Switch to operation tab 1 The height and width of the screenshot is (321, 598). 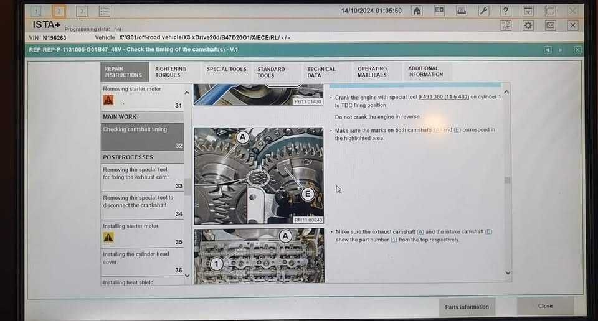coord(37,11)
